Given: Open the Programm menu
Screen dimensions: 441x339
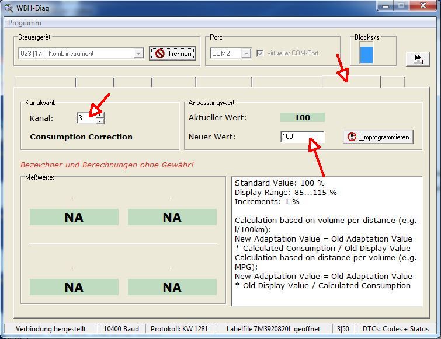Looking at the screenshot, I should 25,23.
